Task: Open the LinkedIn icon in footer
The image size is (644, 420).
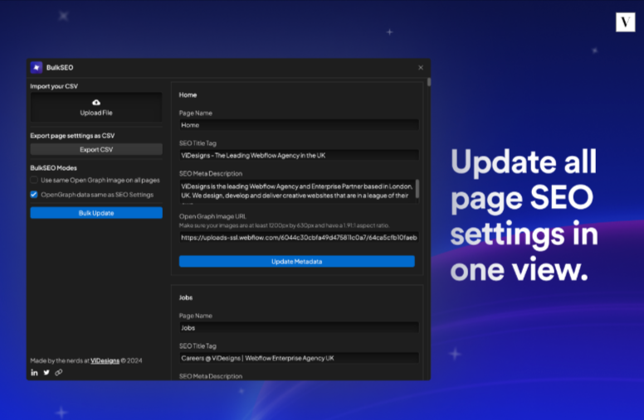Action: 34,372
